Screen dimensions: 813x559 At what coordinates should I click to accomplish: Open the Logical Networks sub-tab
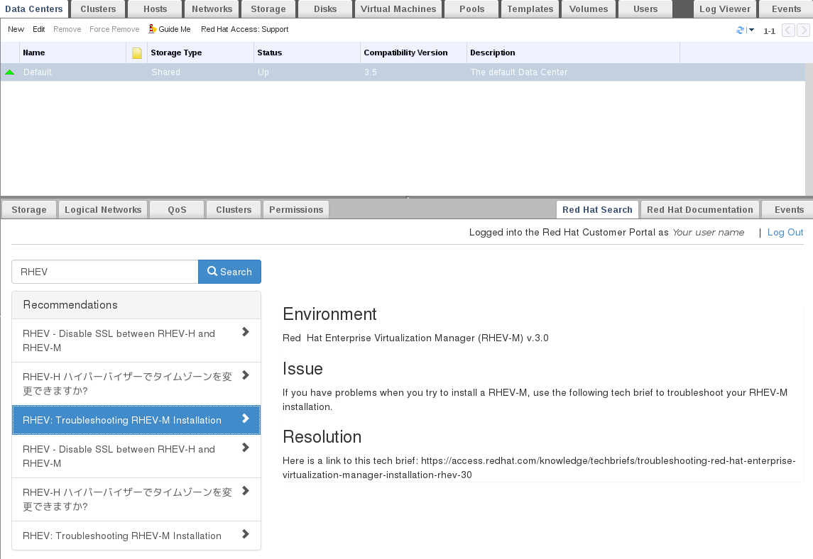[103, 209]
